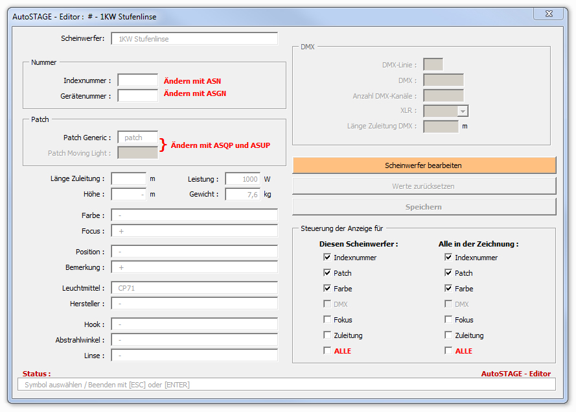
Task: Click the Speichern button
Action: click(424, 207)
